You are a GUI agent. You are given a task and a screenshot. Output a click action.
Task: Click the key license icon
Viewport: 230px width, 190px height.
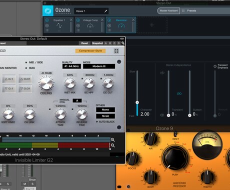tap(123, 43)
